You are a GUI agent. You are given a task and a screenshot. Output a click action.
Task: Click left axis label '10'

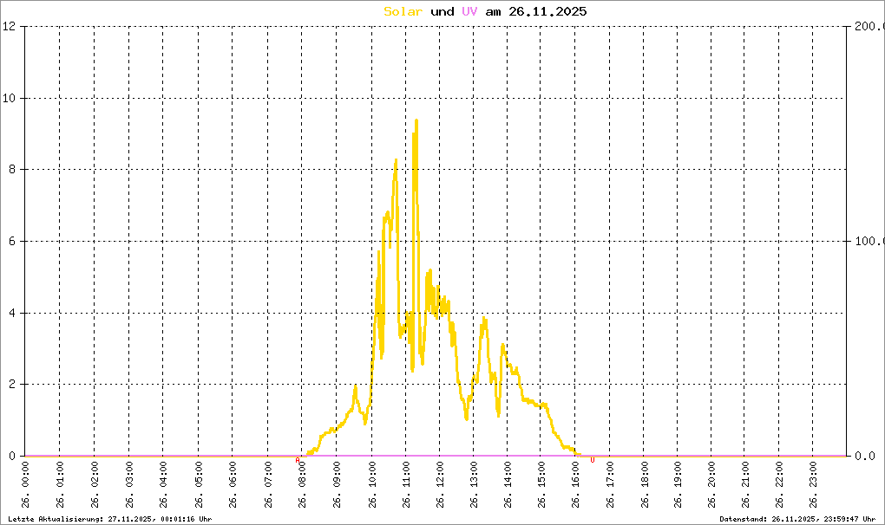click(x=9, y=98)
